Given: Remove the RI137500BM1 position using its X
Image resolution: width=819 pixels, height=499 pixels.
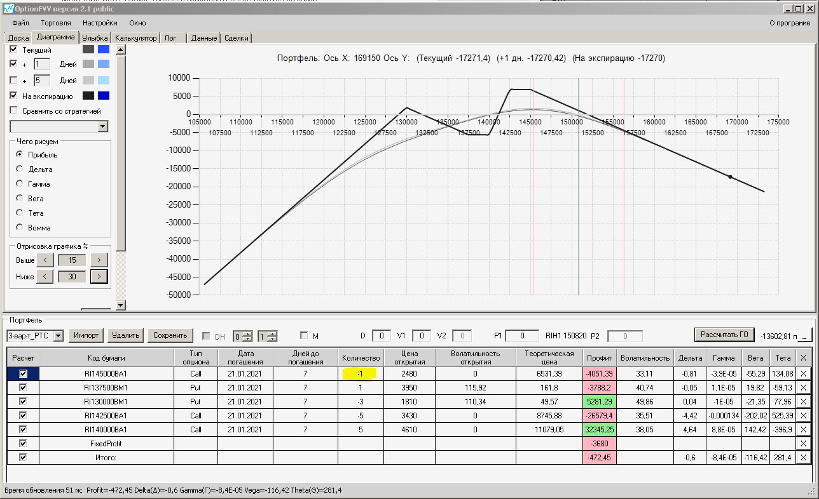Looking at the screenshot, I should (x=803, y=387).
